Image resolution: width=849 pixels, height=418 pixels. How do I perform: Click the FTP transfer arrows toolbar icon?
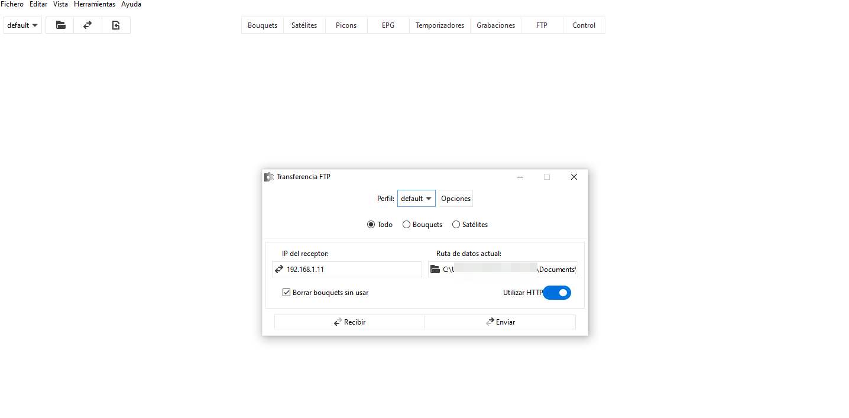(x=88, y=25)
